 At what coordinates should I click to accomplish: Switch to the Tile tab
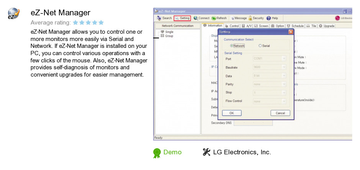311,26
